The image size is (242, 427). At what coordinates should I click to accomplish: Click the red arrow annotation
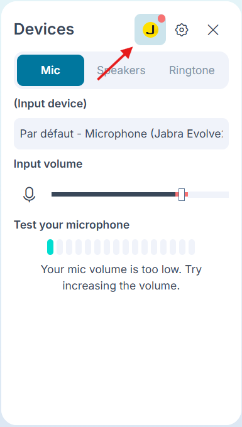pos(115,63)
